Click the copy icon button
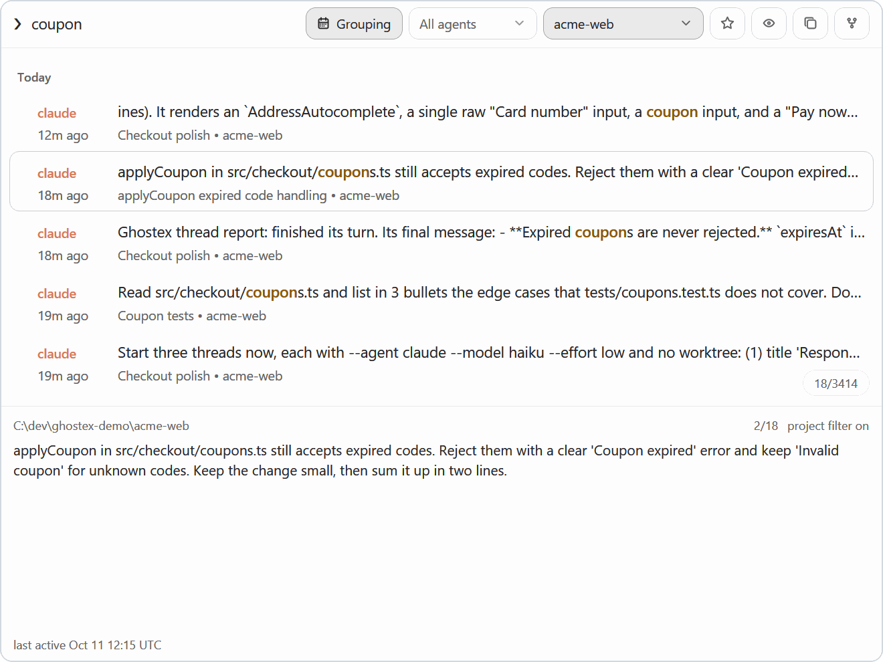Screen dimensions: 883x662 pyautogui.click(x=810, y=23)
